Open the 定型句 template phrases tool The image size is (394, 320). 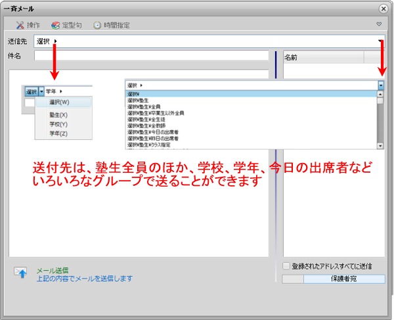(68, 25)
